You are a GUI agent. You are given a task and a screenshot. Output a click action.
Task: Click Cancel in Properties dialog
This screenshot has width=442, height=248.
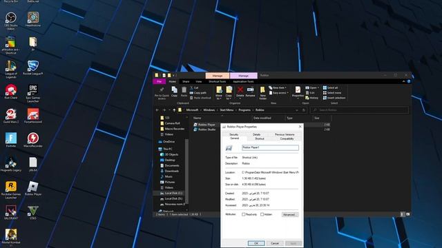(x=275, y=243)
